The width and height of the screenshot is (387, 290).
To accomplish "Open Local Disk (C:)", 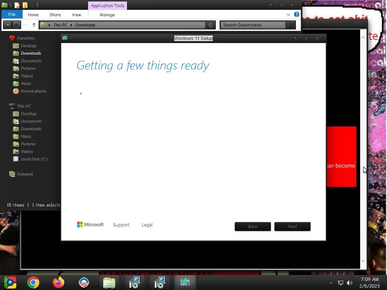I will [x=34, y=159].
